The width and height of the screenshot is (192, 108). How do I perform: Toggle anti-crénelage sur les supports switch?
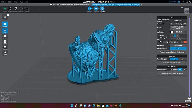184,42
